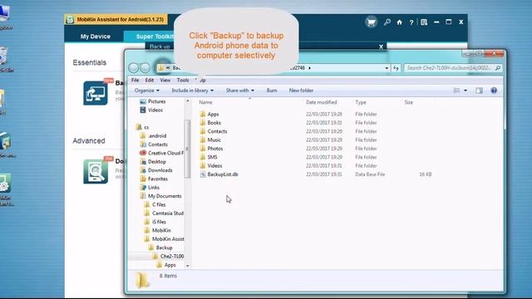This screenshot has height=299, width=532.
Task: Sort by the Type column header
Action: pyautogui.click(x=361, y=102)
